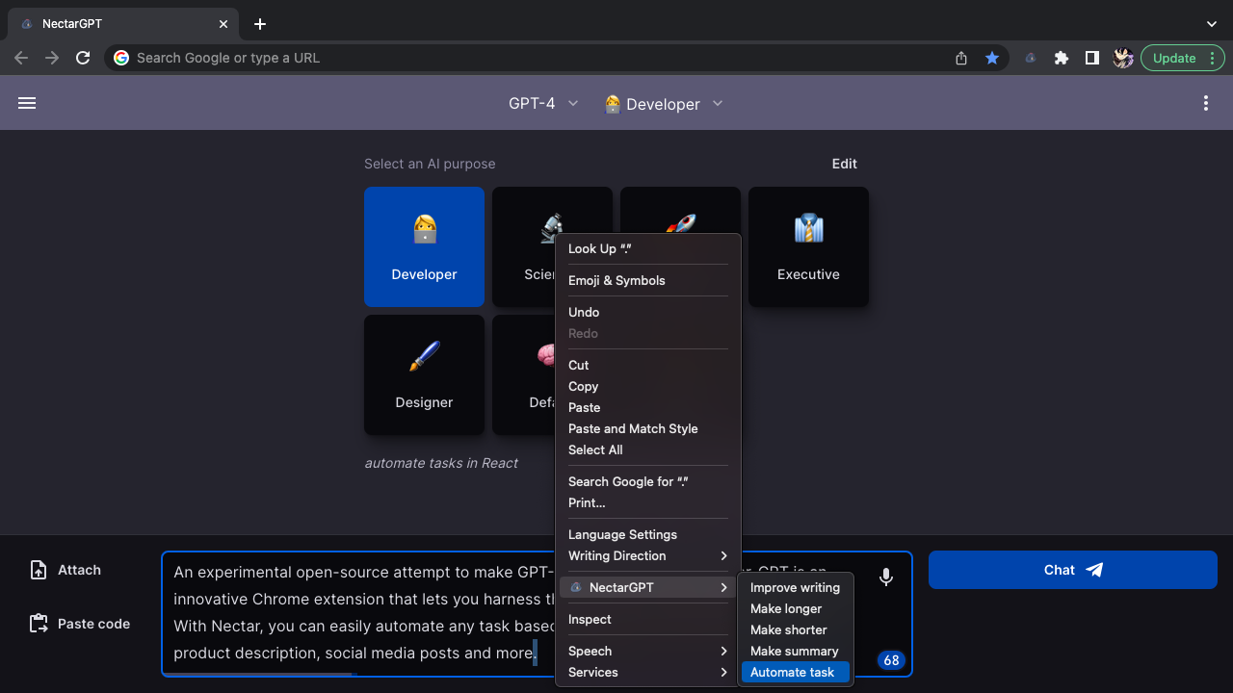Choose Paste and Match Style
This screenshot has height=693, width=1233.
[x=648, y=428]
